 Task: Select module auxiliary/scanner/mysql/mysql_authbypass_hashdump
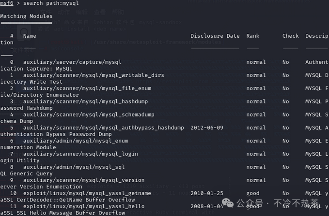[x=103, y=128]
